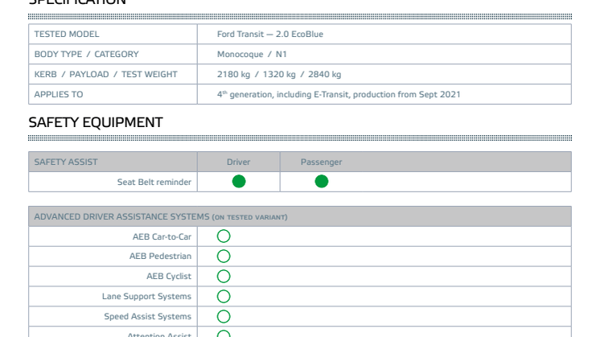Screen dimensions: 600x337
Task: Select the 'Speed Assist Systems' row label
Action: [148, 316]
